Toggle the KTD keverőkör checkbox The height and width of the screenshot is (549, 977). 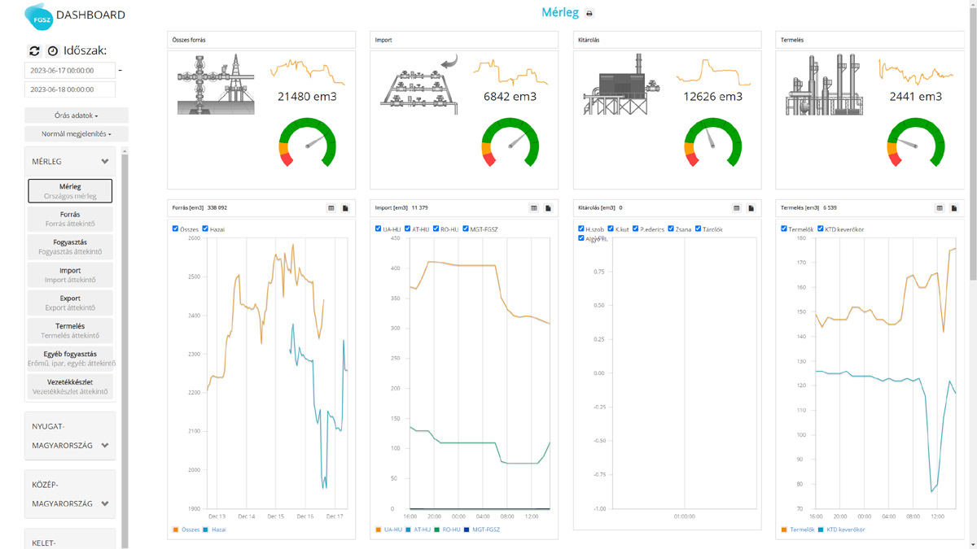(820, 229)
